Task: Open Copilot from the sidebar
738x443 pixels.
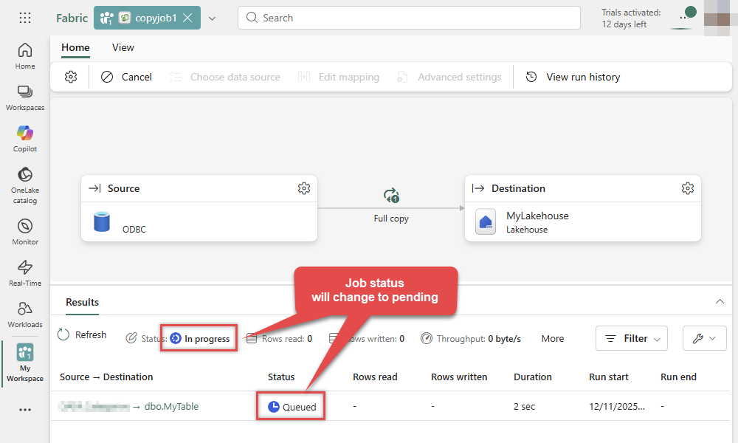Action: pyautogui.click(x=24, y=137)
